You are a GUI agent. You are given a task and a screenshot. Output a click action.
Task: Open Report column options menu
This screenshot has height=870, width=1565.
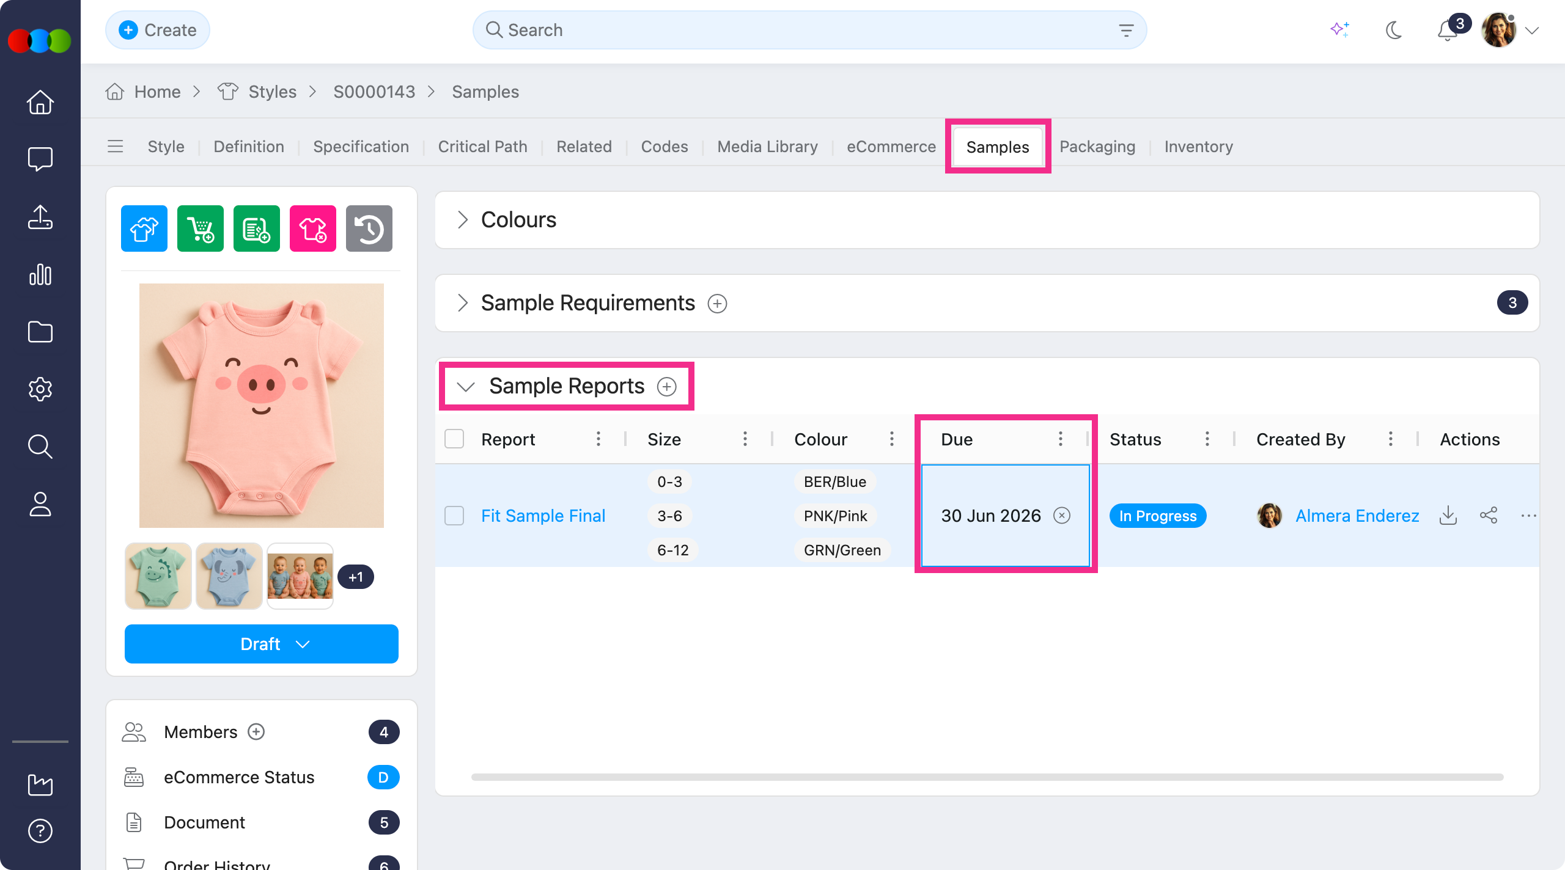(598, 439)
